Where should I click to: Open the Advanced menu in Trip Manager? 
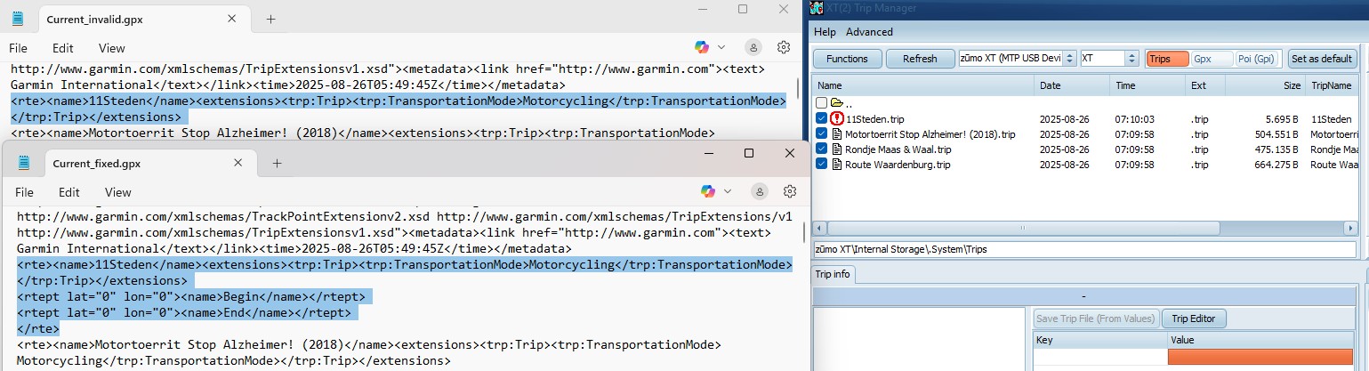pyautogui.click(x=869, y=32)
